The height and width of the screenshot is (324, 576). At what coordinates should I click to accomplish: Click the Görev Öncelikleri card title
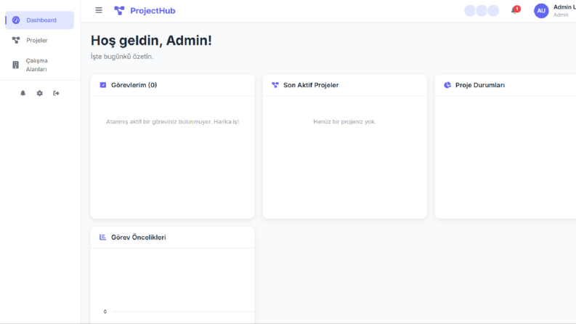(x=139, y=238)
